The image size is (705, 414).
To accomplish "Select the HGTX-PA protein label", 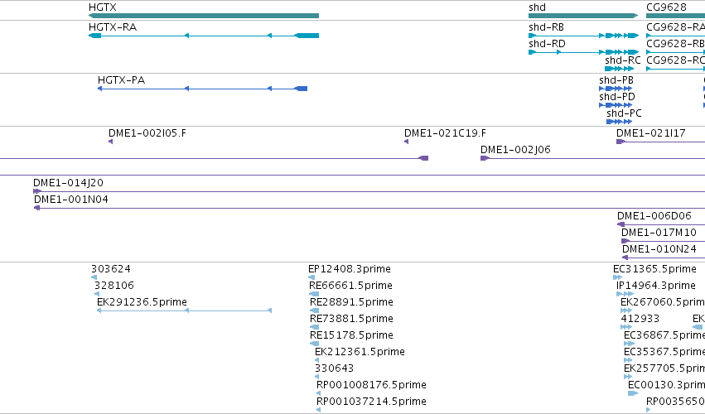I will tap(122, 80).
